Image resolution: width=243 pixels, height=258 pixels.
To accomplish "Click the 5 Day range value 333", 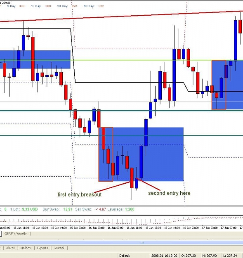I will tap(21, 6).
